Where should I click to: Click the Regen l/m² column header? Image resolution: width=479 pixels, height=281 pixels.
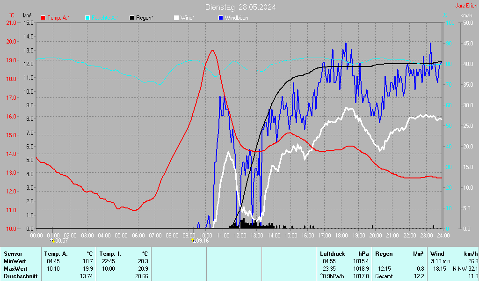(x=399, y=254)
